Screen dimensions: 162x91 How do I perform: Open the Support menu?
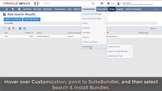pyautogui.click(x=120, y=9)
